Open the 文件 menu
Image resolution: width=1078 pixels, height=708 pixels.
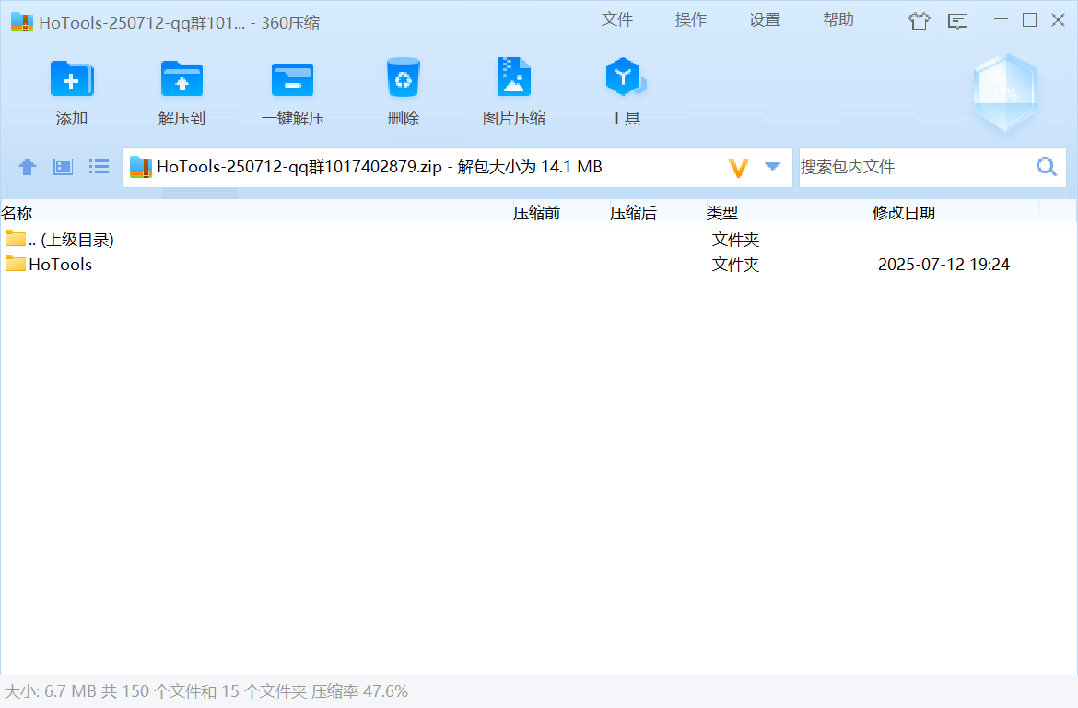tap(616, 20)
